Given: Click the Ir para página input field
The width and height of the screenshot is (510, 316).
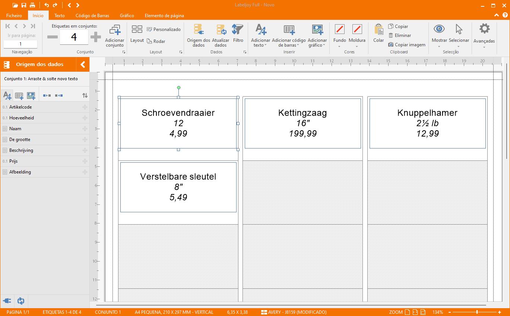Looking at the screenshot, I should (20, 44).
